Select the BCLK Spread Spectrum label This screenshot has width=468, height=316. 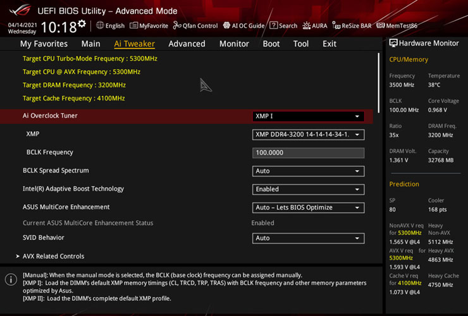(56, 171)
